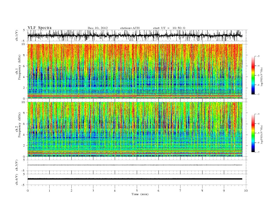Click the ch.1 spectrogram '4' kHz tick label
Viewport: 277px width, 214px height.
click(24, 77)
